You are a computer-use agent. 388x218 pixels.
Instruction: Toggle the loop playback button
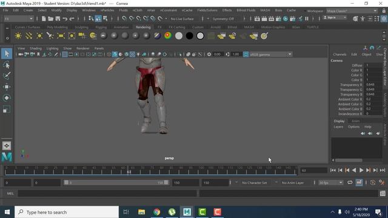(350, 183)
